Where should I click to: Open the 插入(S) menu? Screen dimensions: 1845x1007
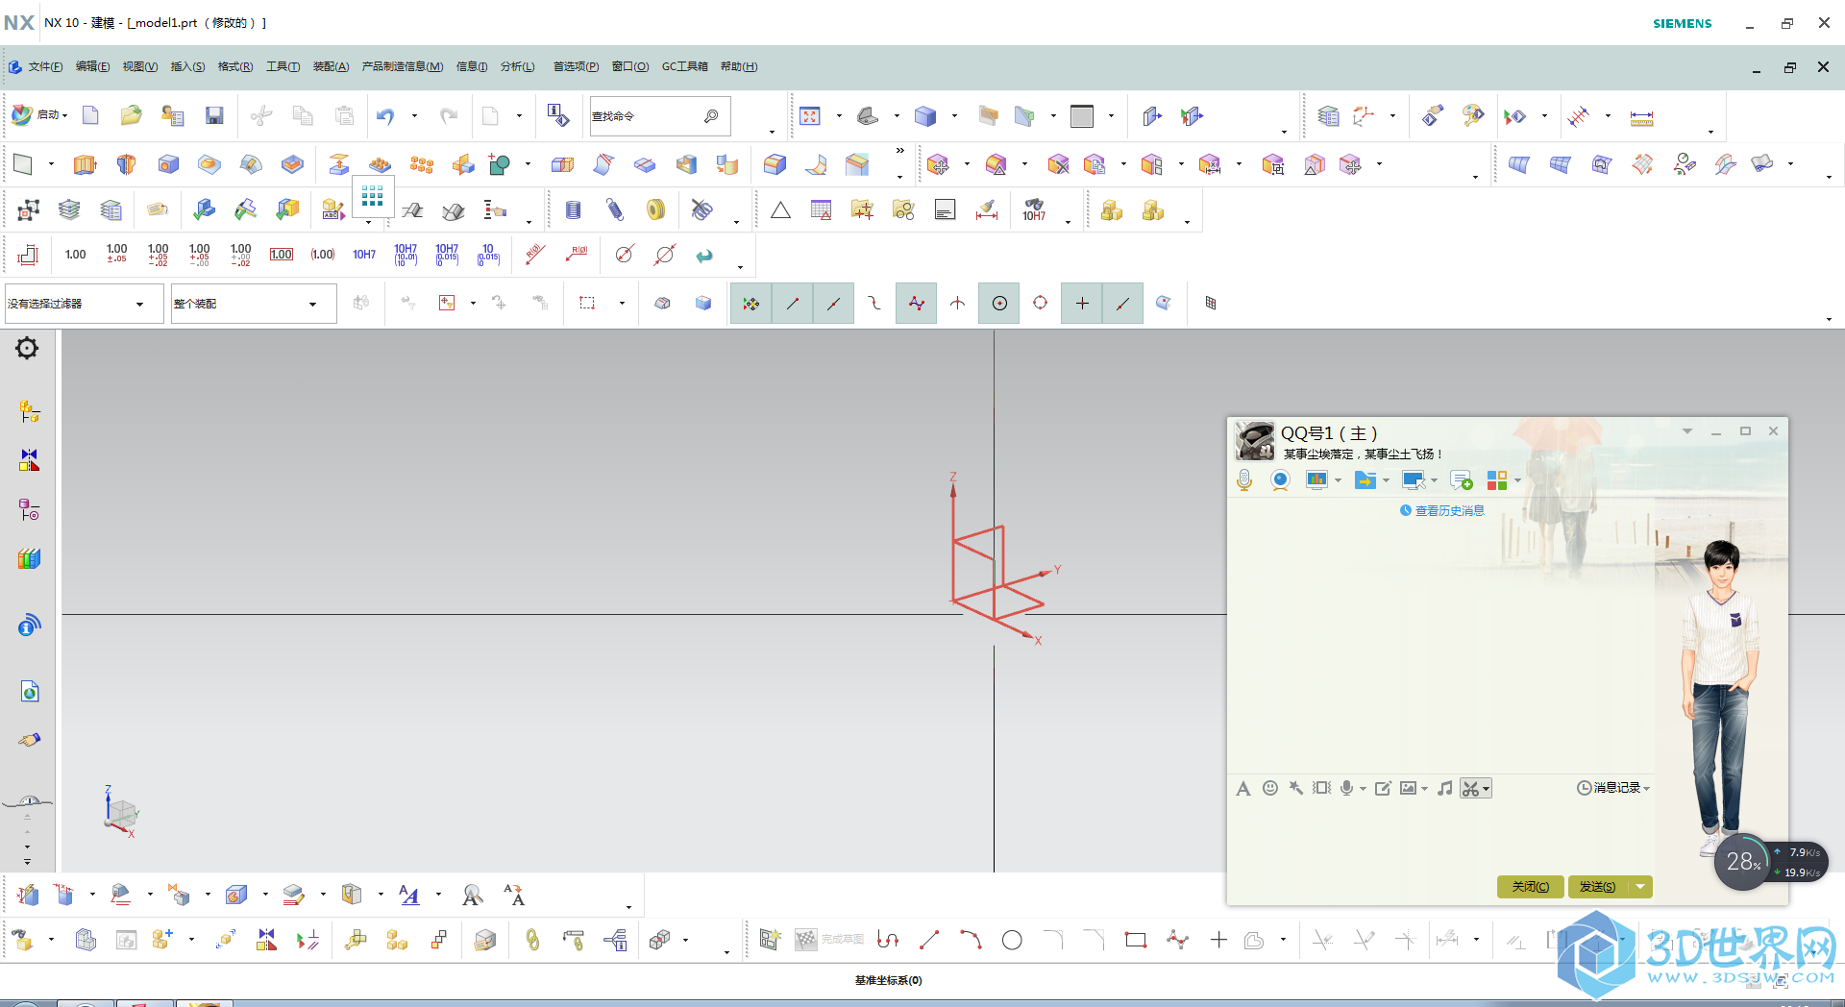click(187, 67)
